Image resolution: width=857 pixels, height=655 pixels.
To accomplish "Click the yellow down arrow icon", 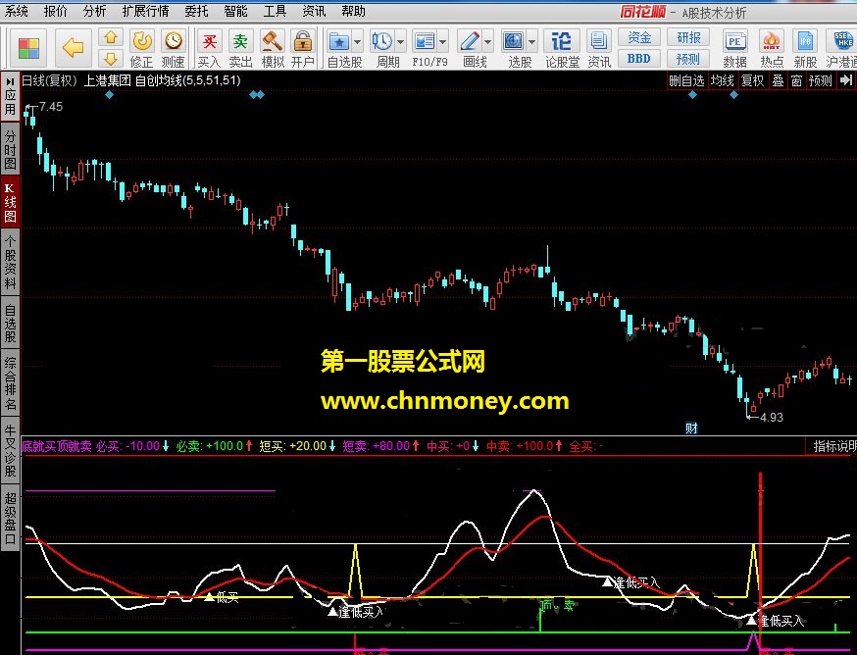I will [x=111, y=58].
